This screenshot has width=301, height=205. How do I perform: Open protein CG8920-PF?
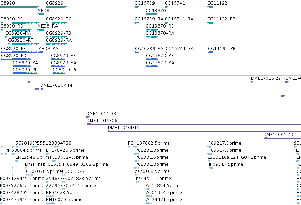click(x=25, y=70)
